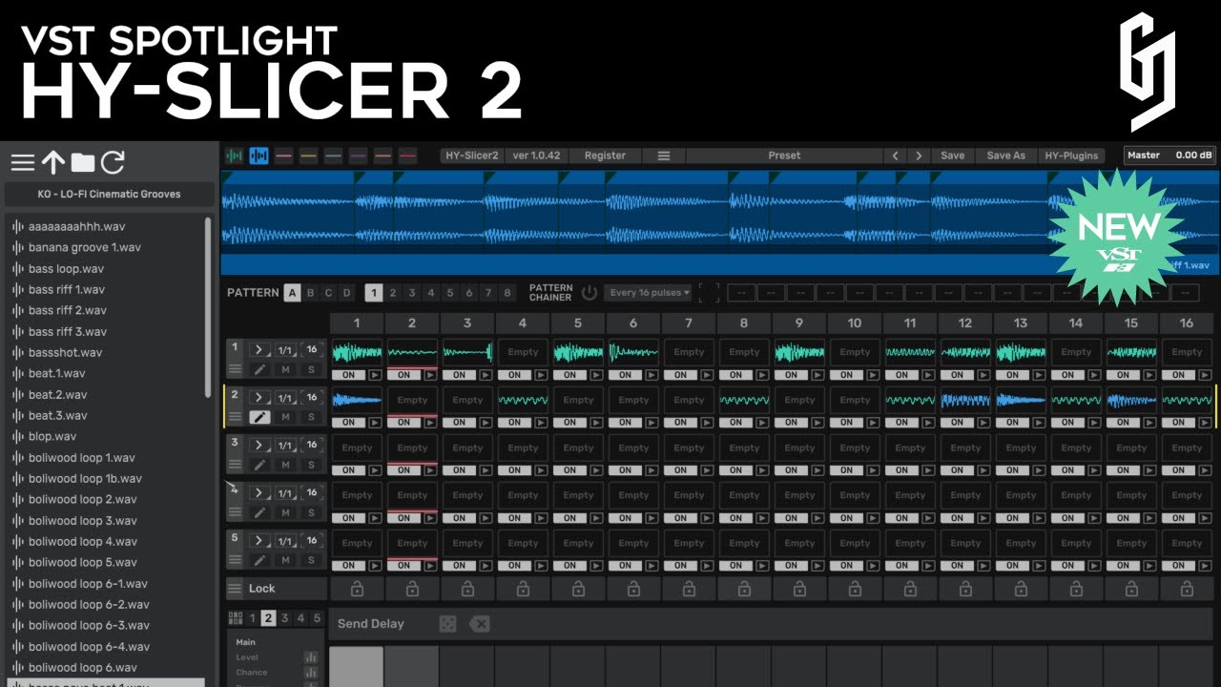The width and height of the screenshot is (1221, 687).
Task: Enable the pencil edit tool on track 3
Action: (x=259, y=465)
